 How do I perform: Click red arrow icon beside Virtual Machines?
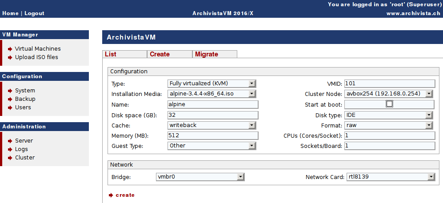coord(10,49)
